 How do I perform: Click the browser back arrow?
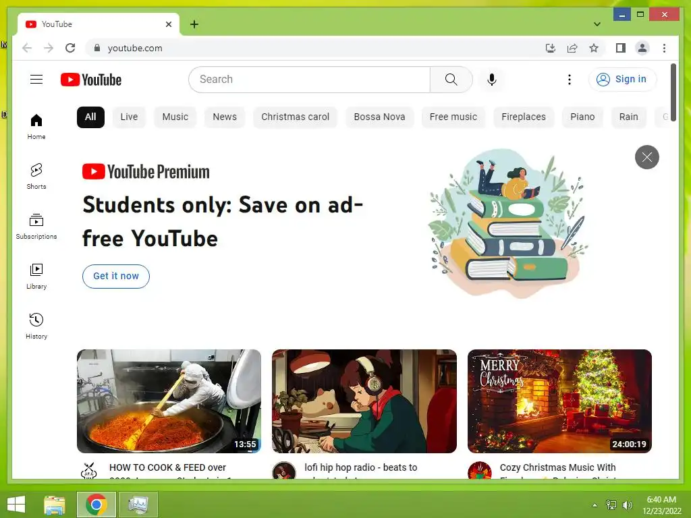point(27,48)
